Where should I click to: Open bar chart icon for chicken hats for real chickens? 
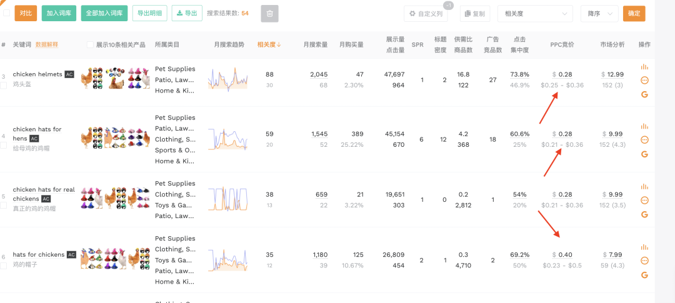click(644, 186)
